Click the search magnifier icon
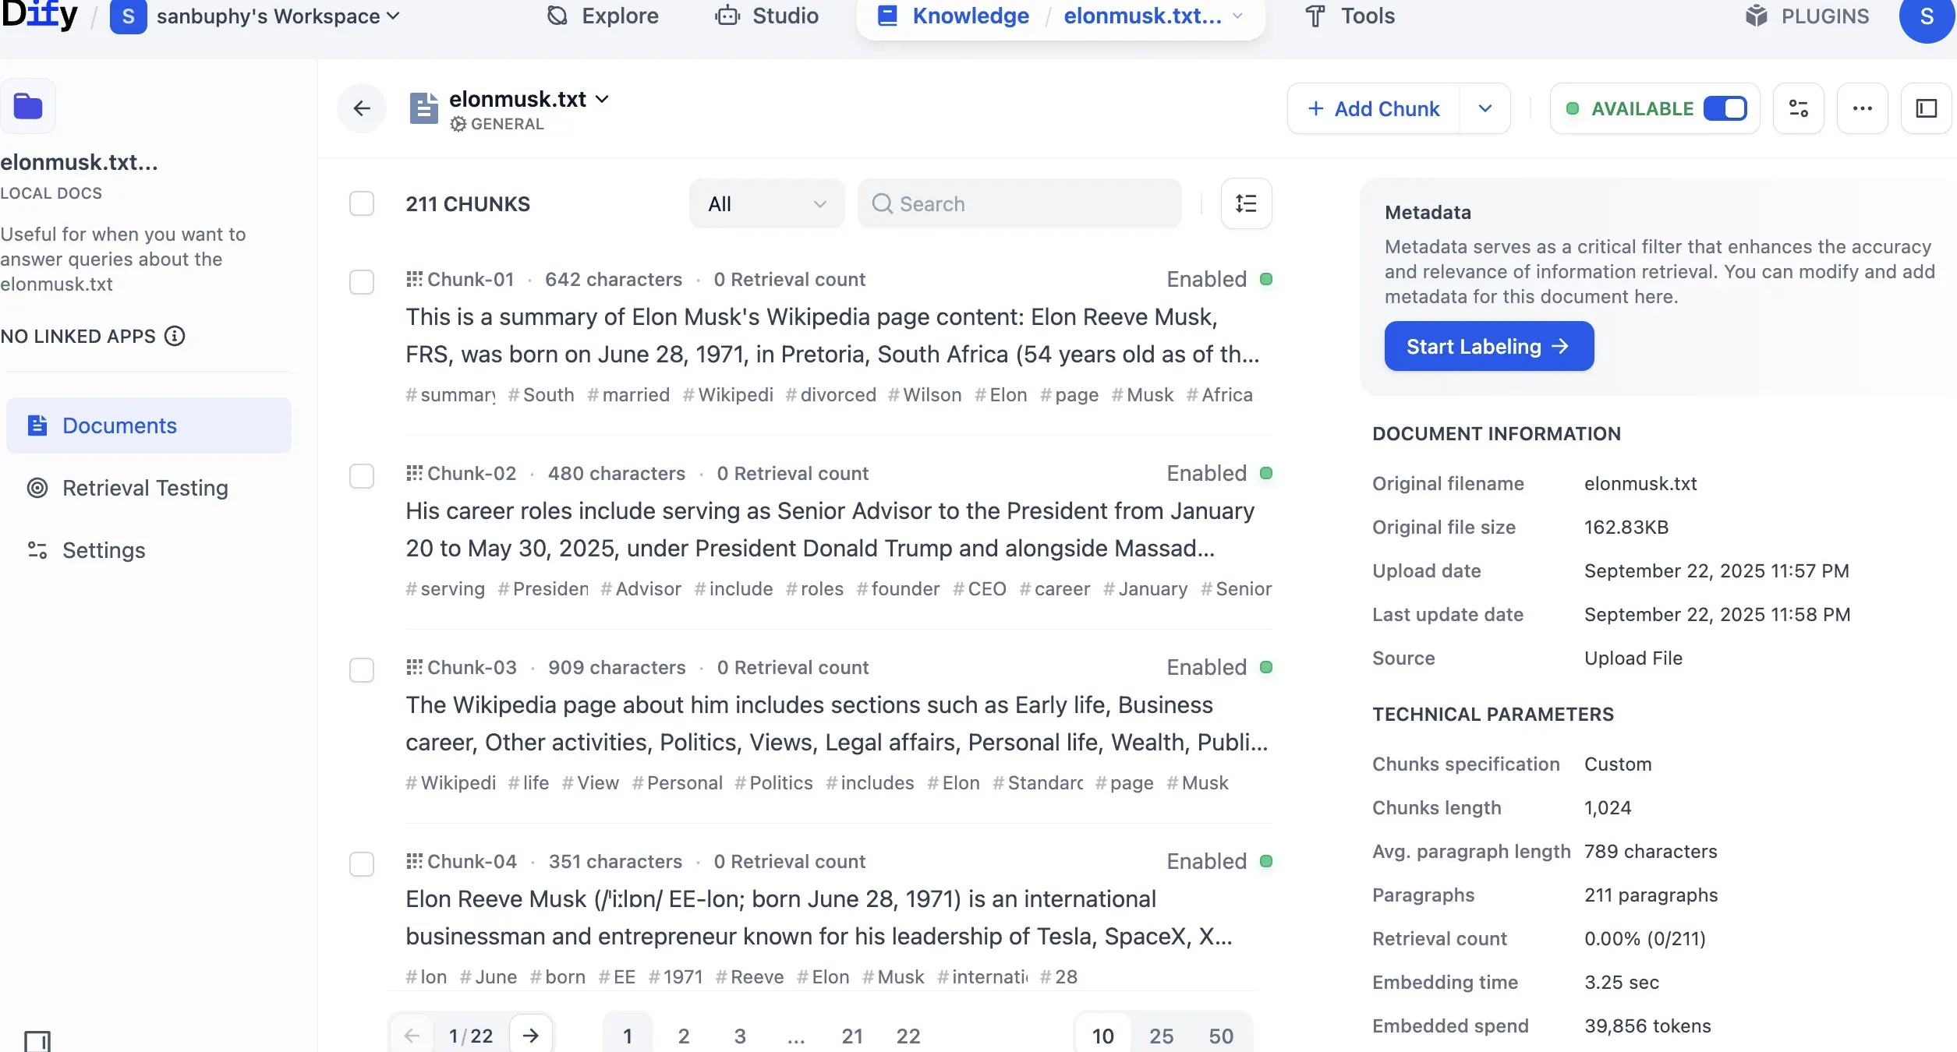 [882, 203]
